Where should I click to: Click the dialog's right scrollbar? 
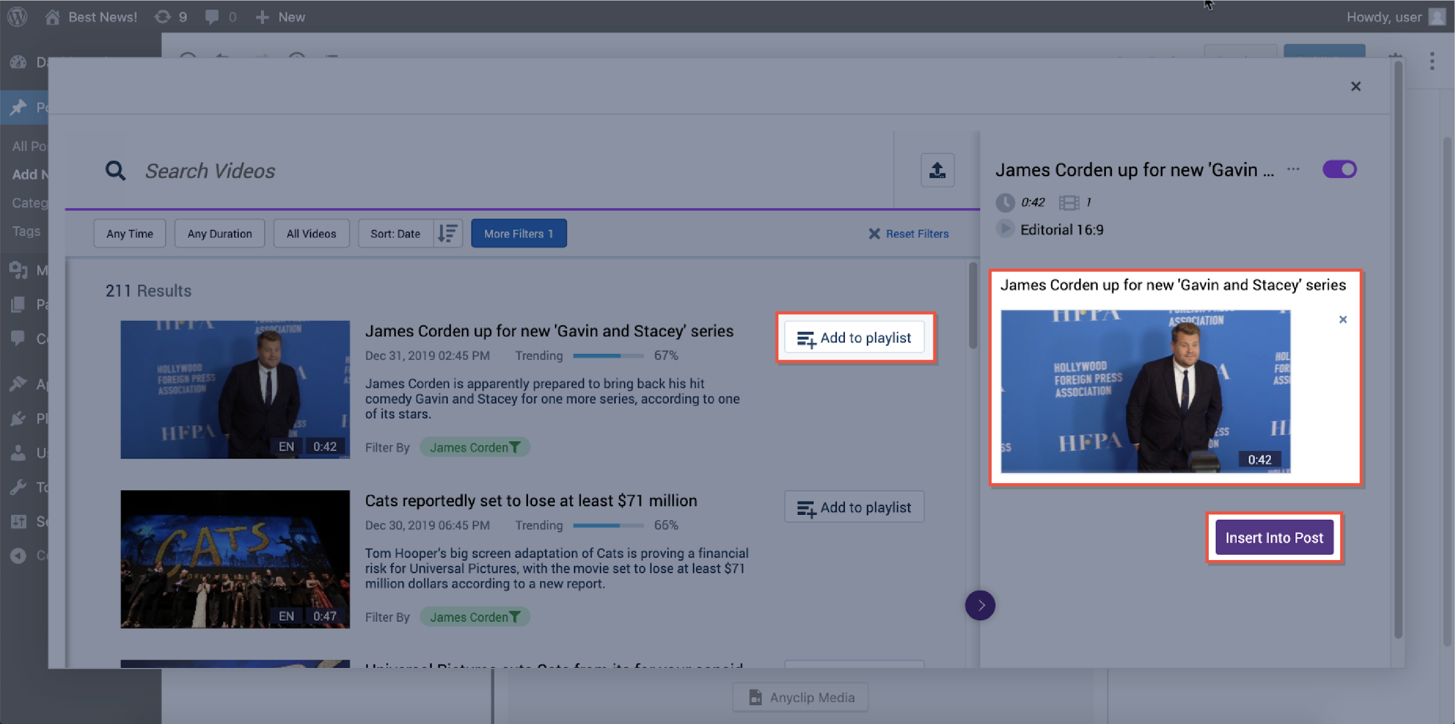pos(1398,350)
